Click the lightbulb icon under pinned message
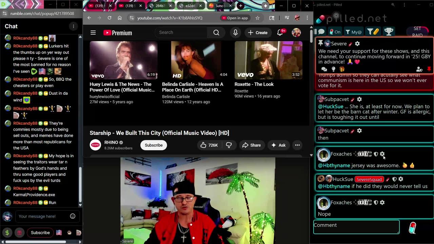The height and width of the screenshot is (244, 434). point(333,69)
